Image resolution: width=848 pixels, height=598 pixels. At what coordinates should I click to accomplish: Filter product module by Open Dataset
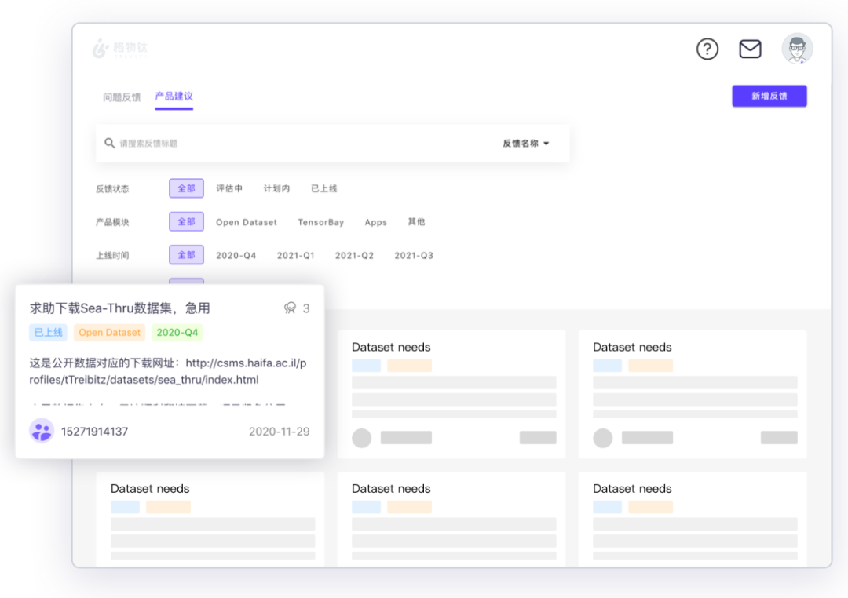pyautogui.click(x=247, y=222)
